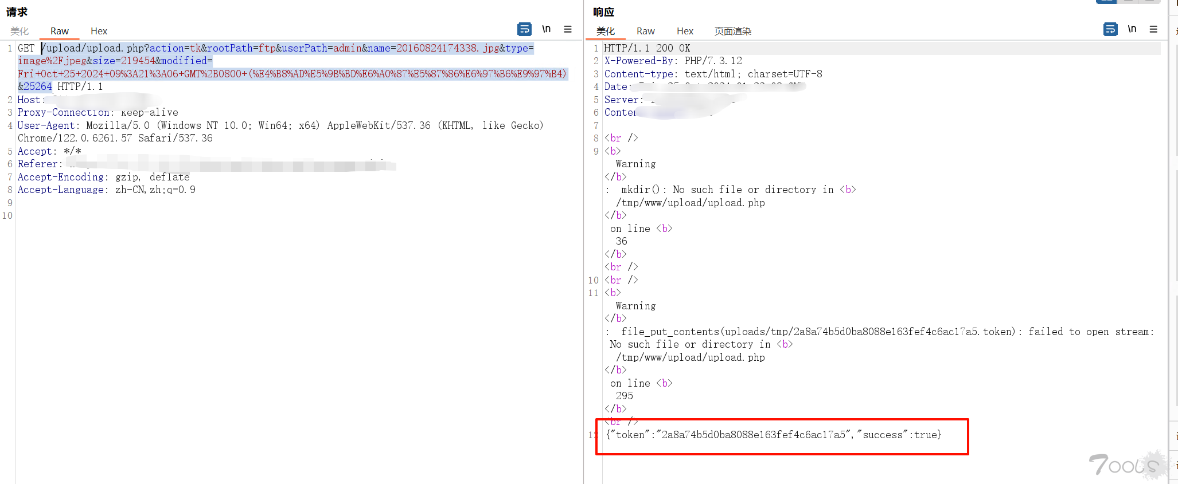Image resolution: width=1178 pixels, height=484 pixels.
Task: Select the Raw tab in request panel
Action: coord(60,31)
